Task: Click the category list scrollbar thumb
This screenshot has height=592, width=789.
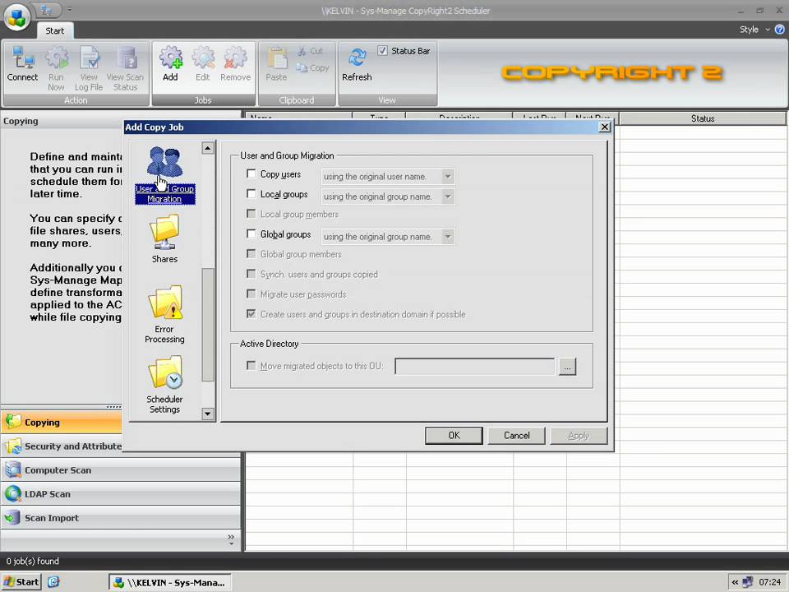Action: tap(208, 325)
